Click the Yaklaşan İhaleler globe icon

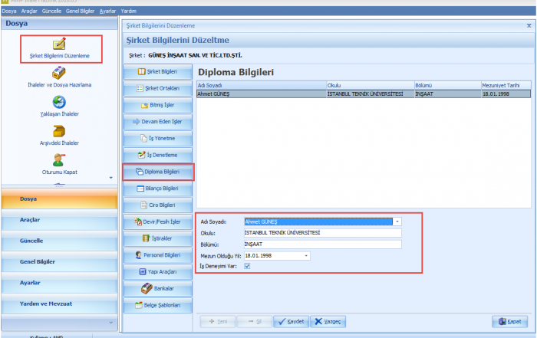(59, 102)
